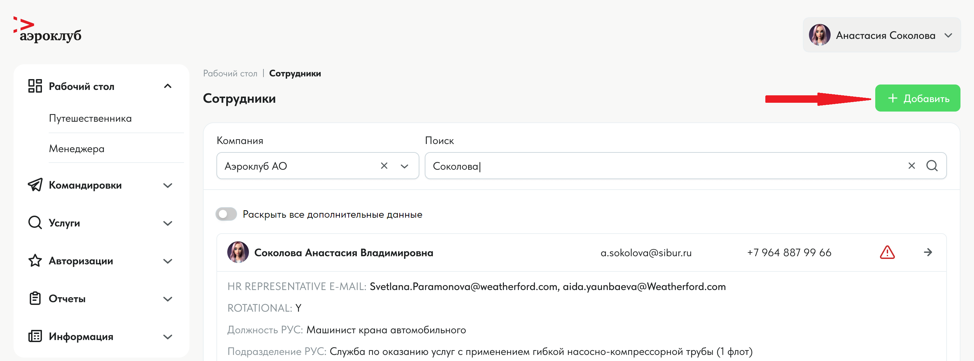Click the red warning triangle icon
This screenshot has width=974, height=361.
[887, 252]
